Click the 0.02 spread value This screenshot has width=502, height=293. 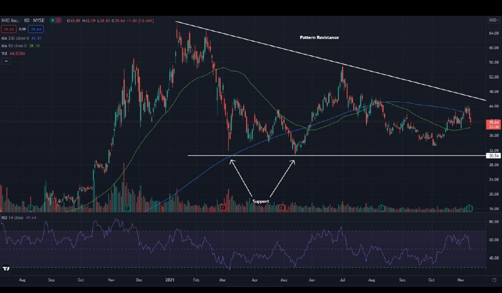pyautogui.click(x=22, y=29)
